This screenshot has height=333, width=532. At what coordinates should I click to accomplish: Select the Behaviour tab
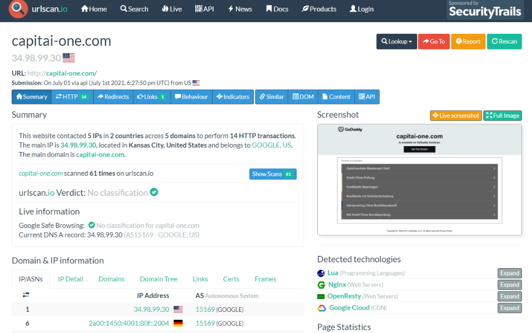click(191, 97)
